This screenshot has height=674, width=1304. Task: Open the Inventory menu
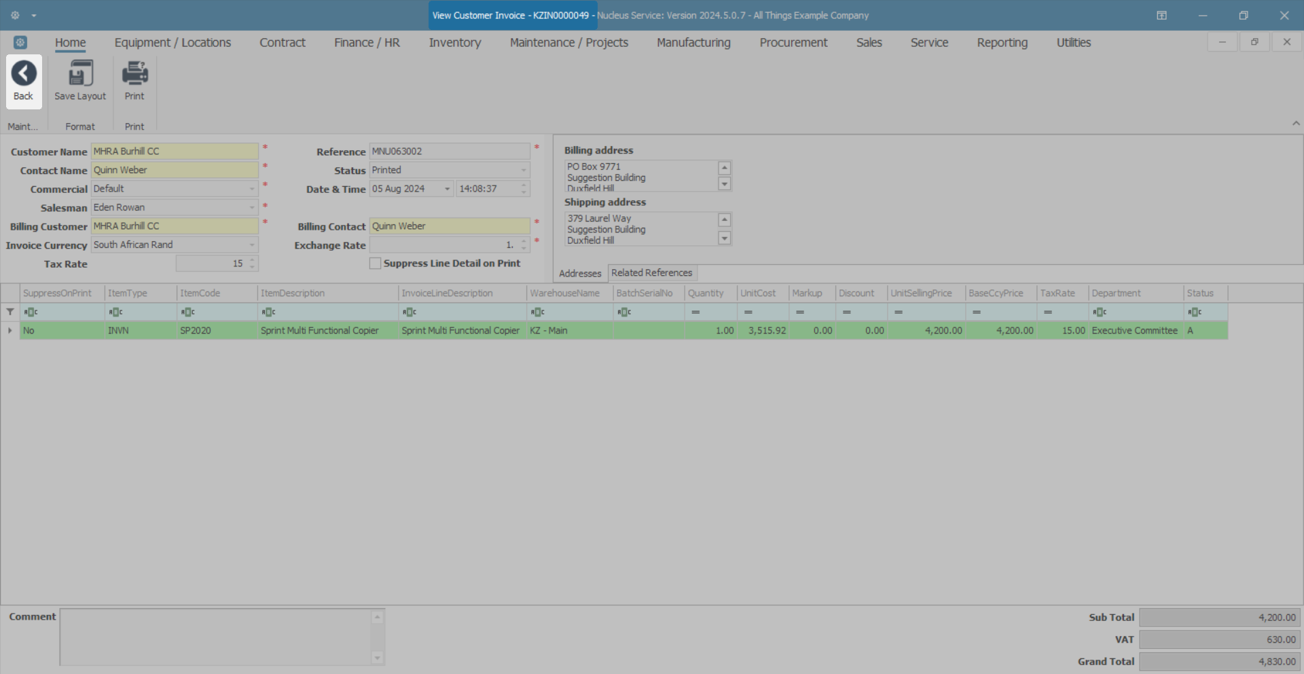(455, 43)
